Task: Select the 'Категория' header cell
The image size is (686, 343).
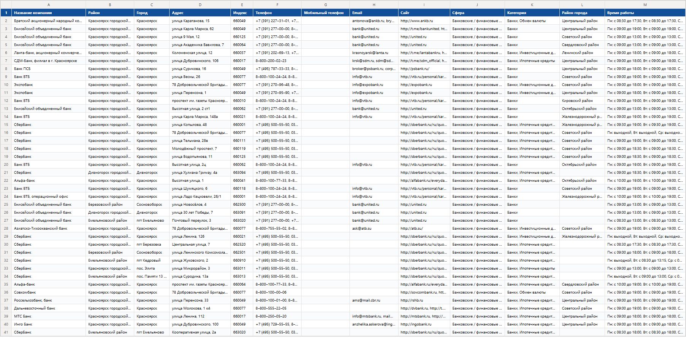Action: [532, 13]
